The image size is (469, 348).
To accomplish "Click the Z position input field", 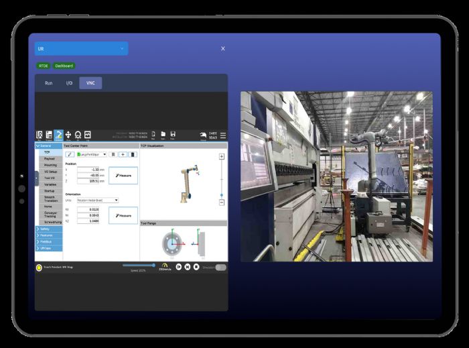I will [x=88, y=181].
